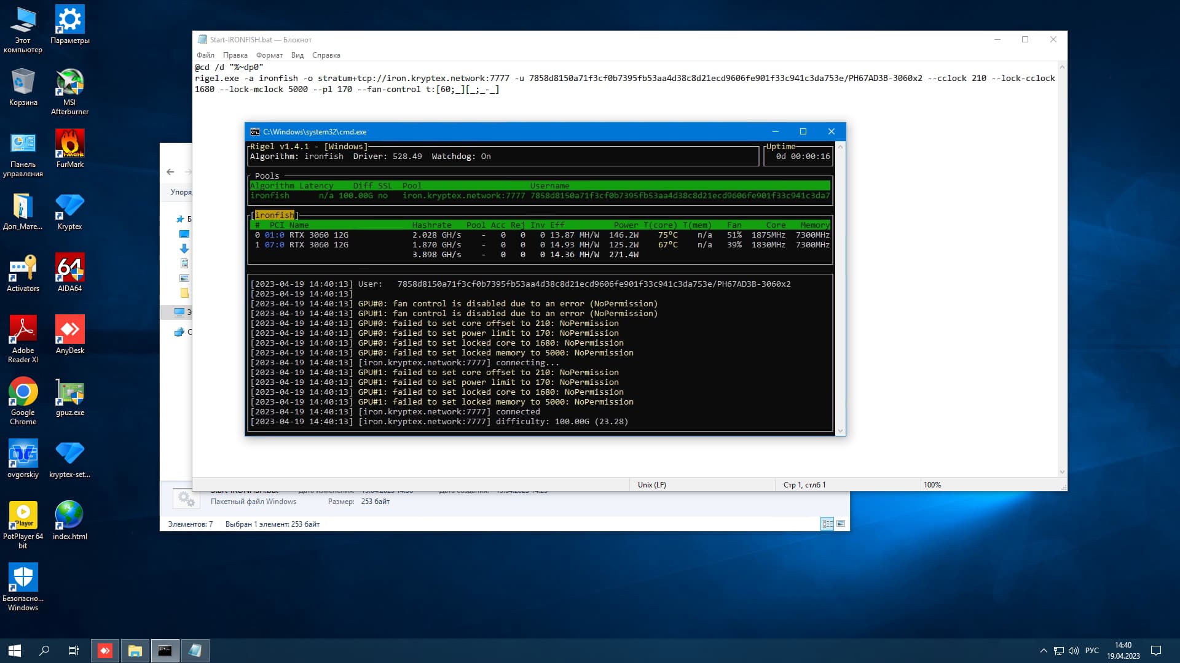Launch AIDA64 from the desktop
Screen dimensions: 1180x663
point(69,273)
